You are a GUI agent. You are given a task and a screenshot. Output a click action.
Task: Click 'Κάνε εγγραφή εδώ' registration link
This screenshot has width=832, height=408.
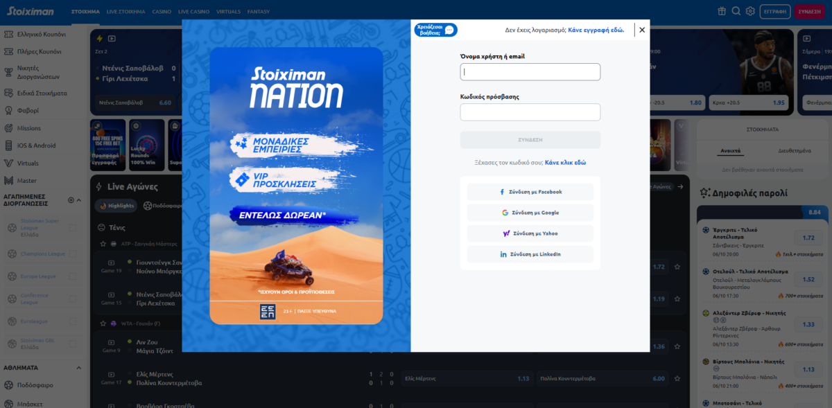596,30
